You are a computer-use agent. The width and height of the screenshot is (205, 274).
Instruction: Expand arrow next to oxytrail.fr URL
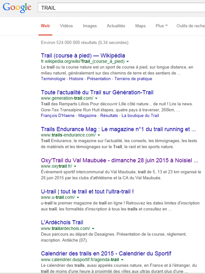[x=75, y=166]
